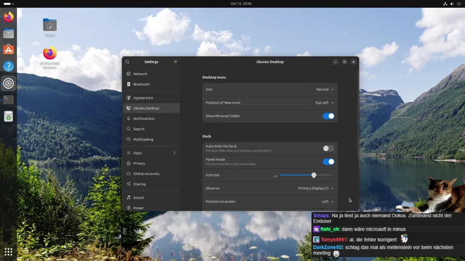Click the search icon in Settings header
Image resolution: width=465 pixels, height=261 pixels.
(x=127, y=62)
